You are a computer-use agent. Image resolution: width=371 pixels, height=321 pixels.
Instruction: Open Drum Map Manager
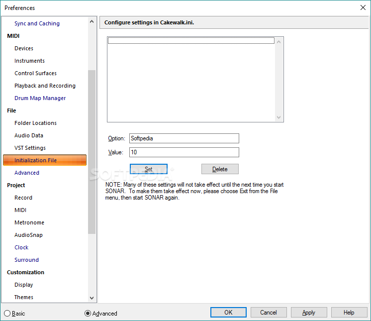coord(40,98)
